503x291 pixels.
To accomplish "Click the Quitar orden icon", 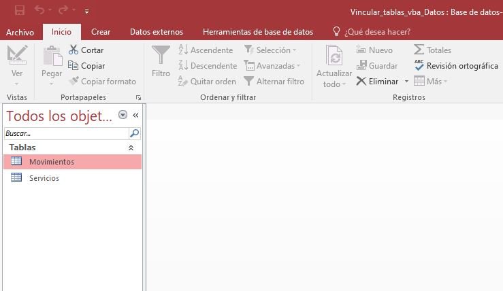I will (x=183, y=81).
